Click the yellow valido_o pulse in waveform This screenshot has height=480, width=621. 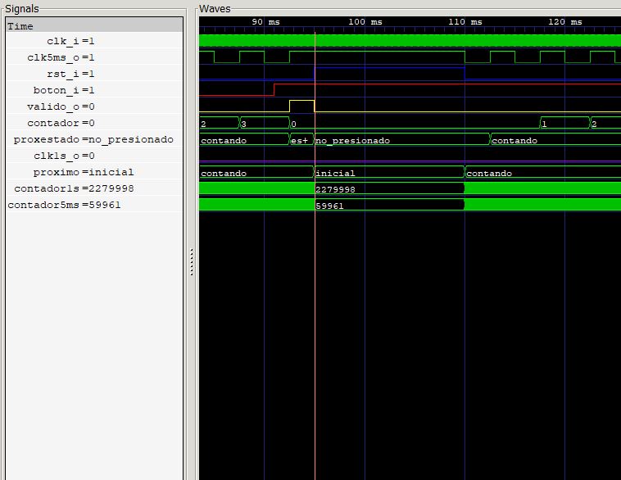click(x=301, y=106)
